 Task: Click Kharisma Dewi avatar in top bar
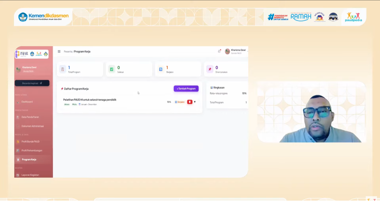227,51
